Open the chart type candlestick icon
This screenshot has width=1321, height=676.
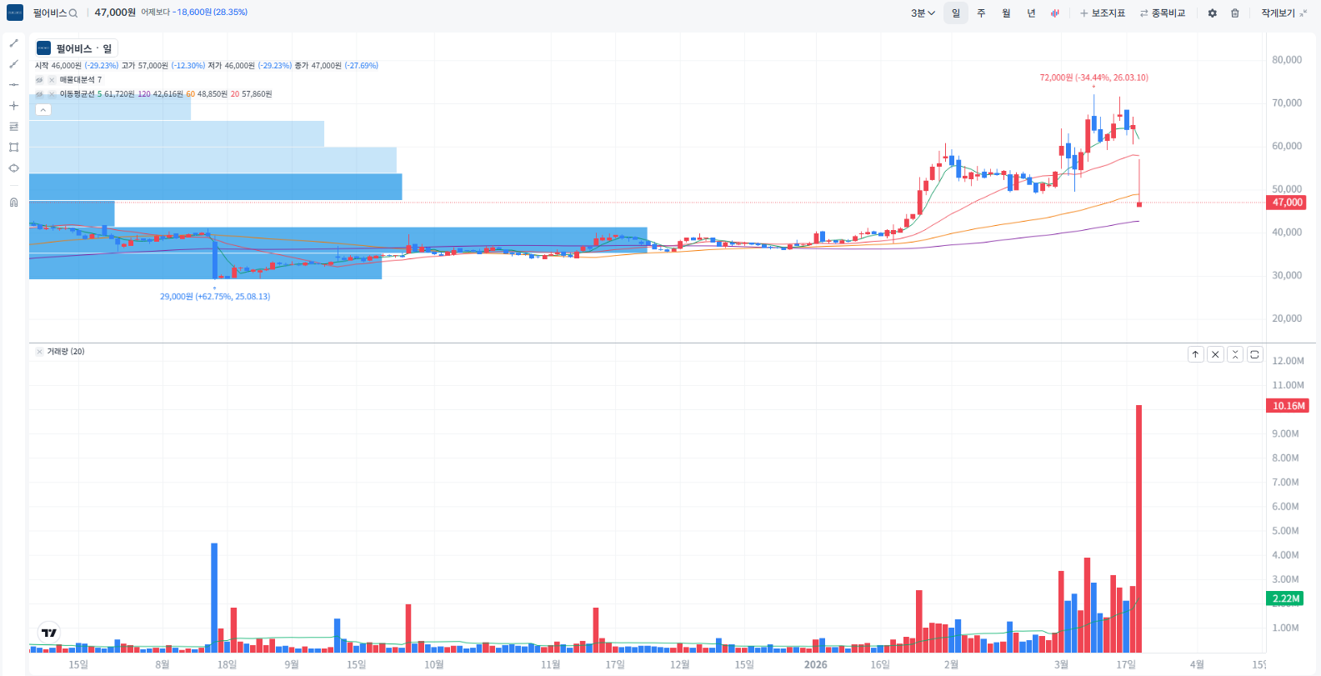click(1055, 13)
